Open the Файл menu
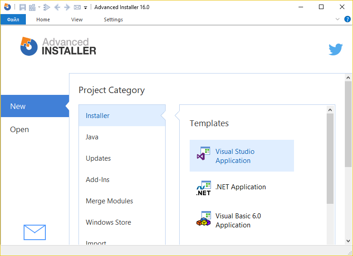Screen dimensions: 353x256 pyautogui.click(x=13, y=20)
